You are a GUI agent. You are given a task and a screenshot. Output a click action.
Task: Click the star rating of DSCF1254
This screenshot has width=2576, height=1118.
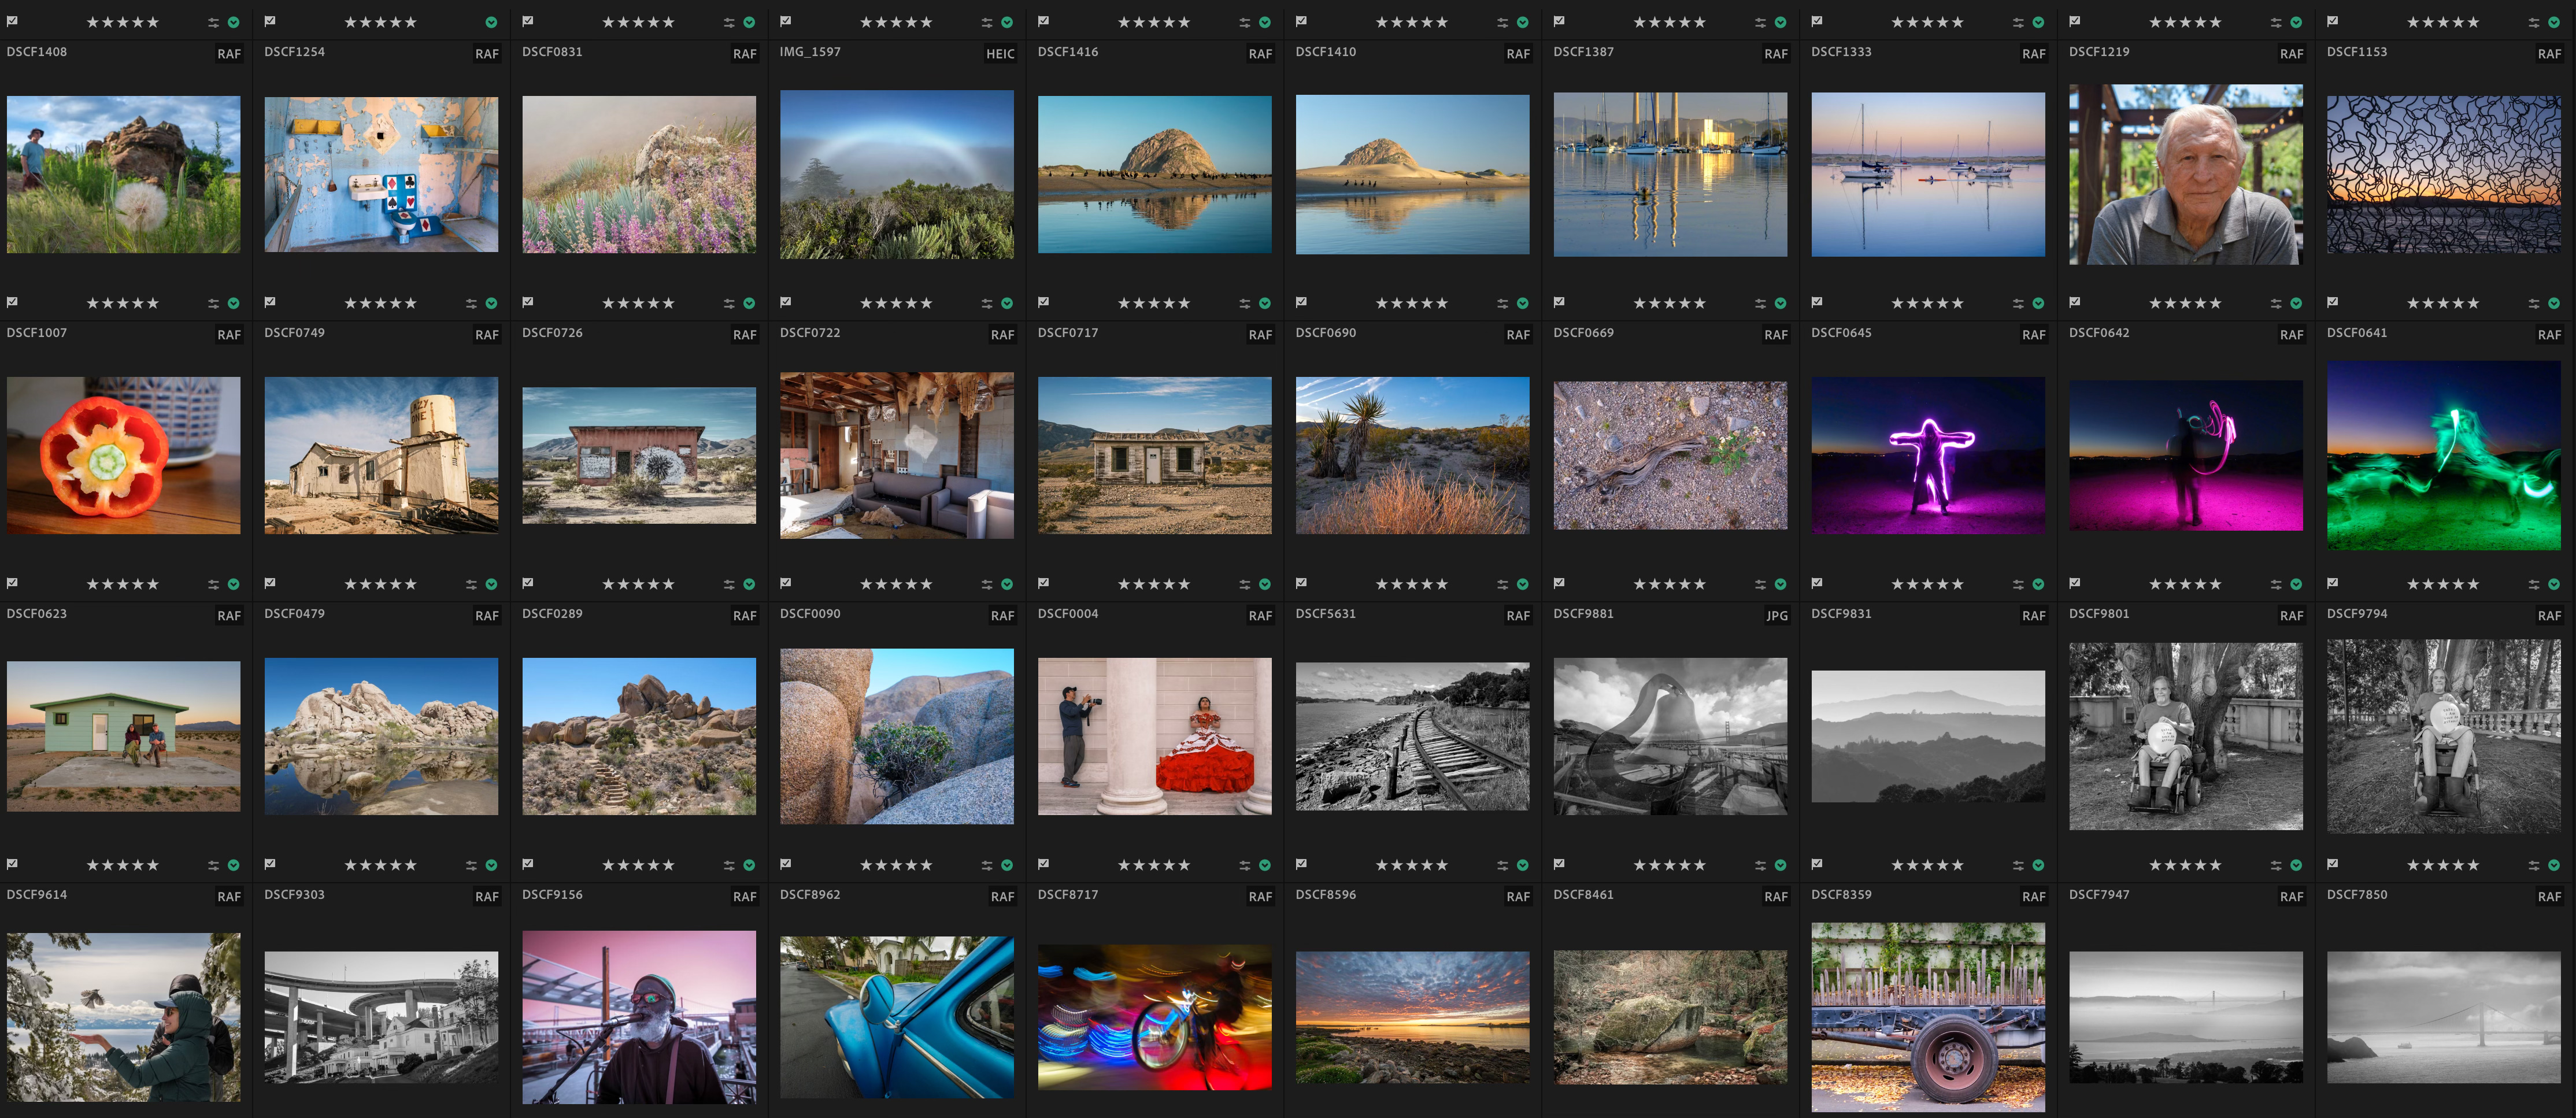click(x=380, y=22)
